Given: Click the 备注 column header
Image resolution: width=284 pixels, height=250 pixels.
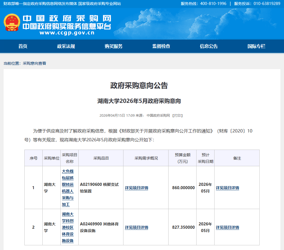Looking at the screenshot, I should 237,158.
